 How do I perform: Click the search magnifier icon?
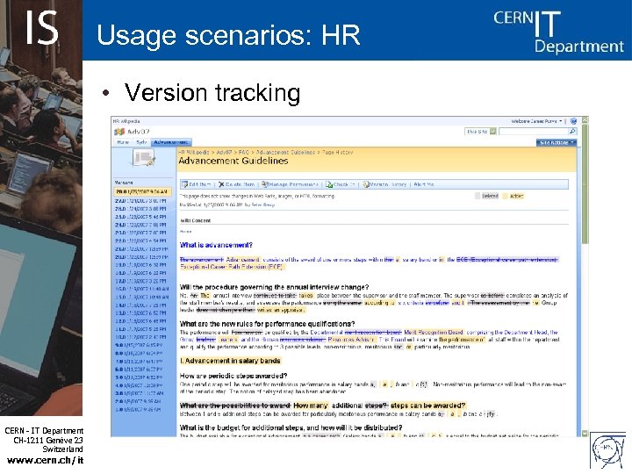[572, 132]
